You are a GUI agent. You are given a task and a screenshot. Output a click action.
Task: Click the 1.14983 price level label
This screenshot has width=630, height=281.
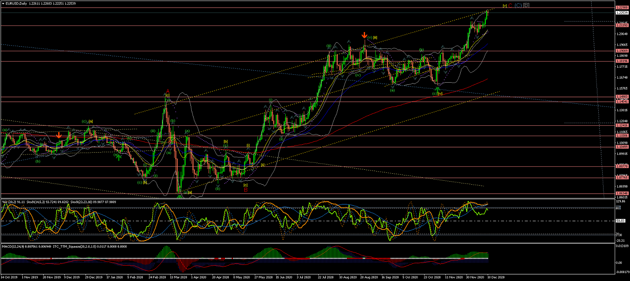[622, 97]
